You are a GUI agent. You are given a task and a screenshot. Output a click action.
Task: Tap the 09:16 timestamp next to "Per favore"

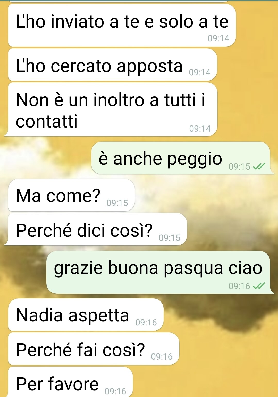tap(115, 391)
